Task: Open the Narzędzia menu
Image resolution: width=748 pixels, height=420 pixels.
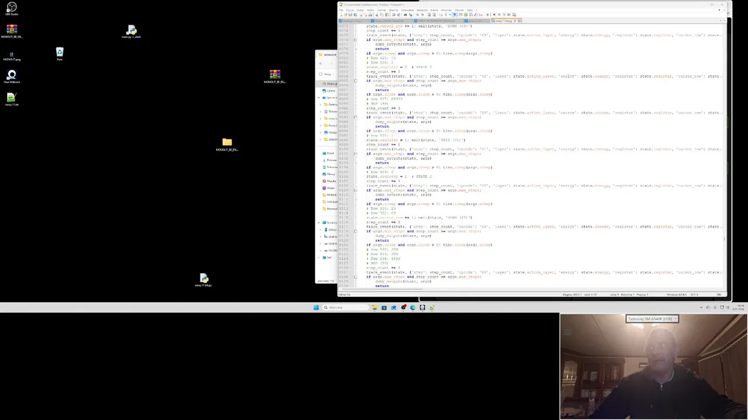Action: pyautogui.click(x=422, y=10)
